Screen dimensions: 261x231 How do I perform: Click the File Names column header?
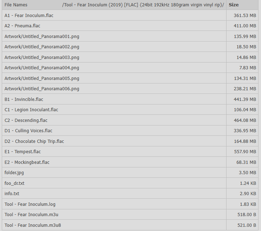16,5
